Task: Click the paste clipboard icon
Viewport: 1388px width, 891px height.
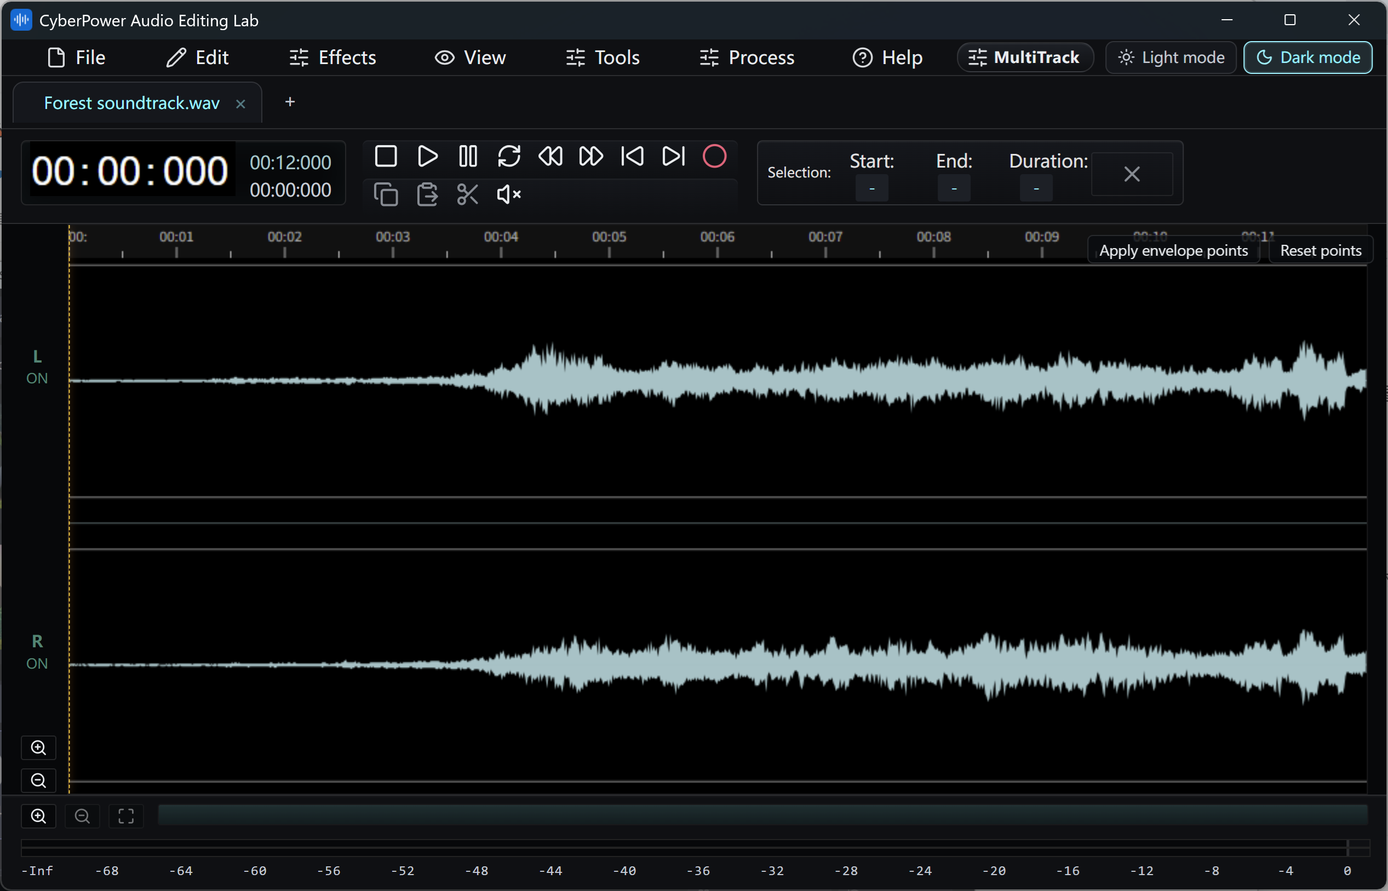Action: (x=428, y=194)
